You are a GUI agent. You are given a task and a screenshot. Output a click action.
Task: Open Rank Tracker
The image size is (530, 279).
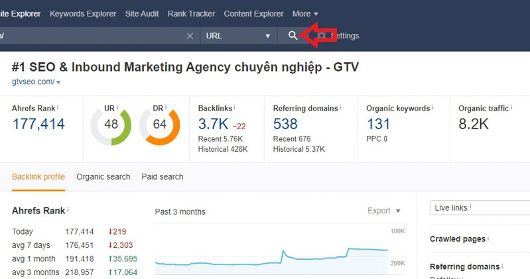tap(191, 14)
